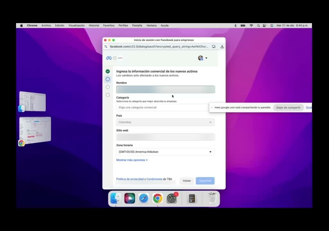Click the Siguiente button
Screen dimensions: 329x231
[x=205, y=181]
